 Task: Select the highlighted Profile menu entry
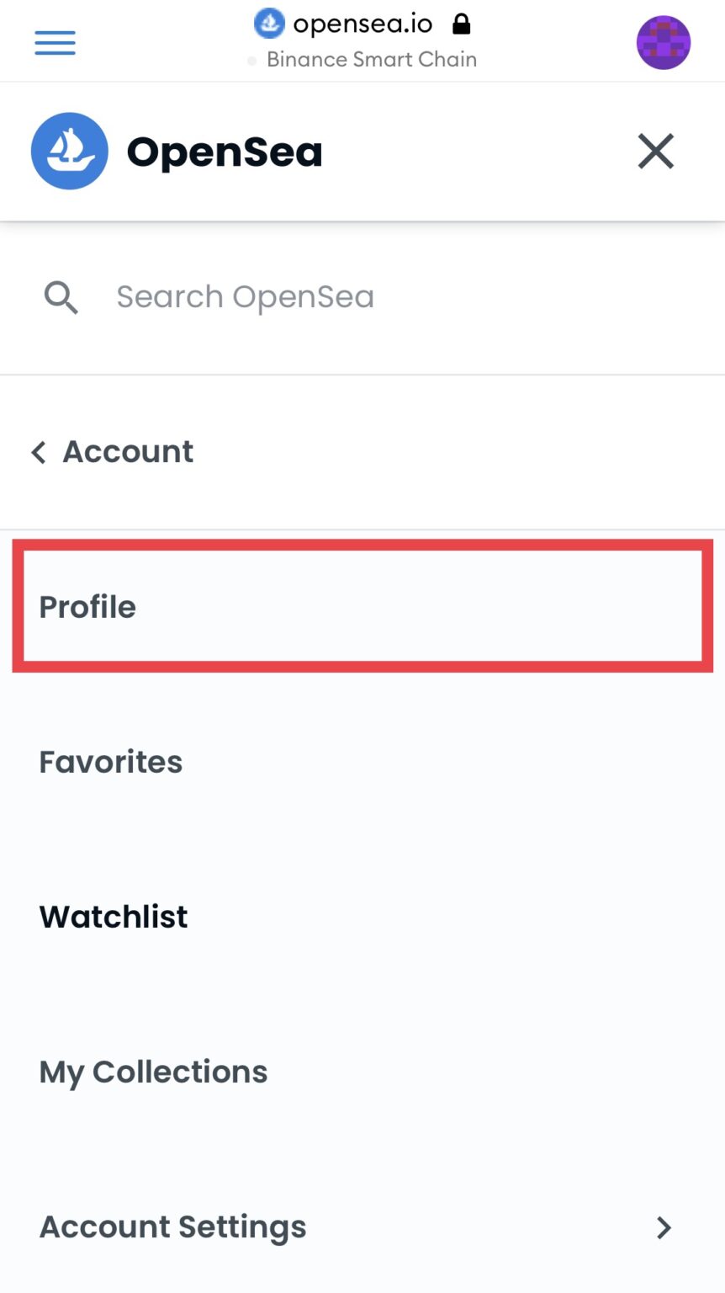click(x=87, y=607)
